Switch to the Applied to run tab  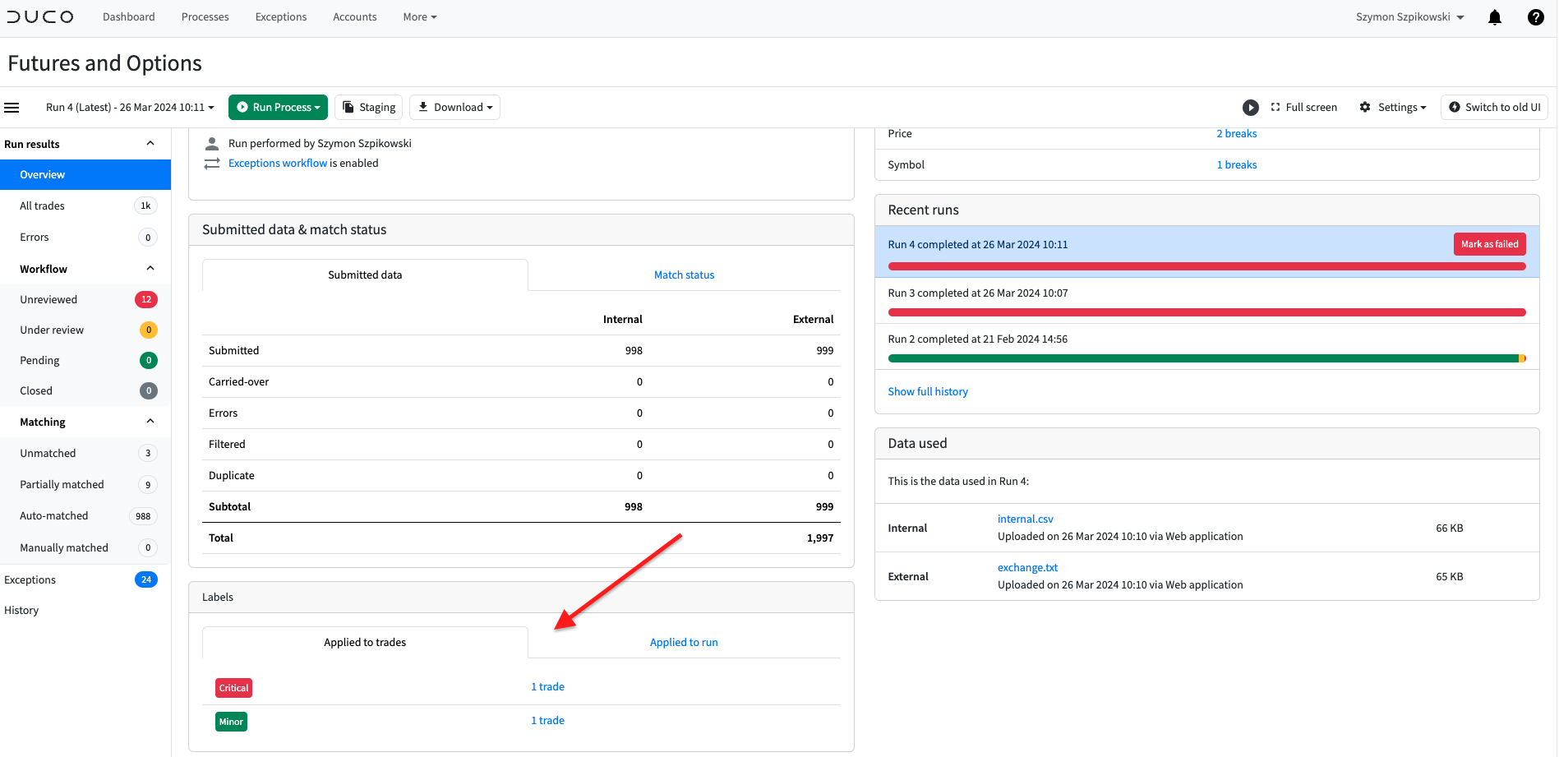[x=684, y=643]
